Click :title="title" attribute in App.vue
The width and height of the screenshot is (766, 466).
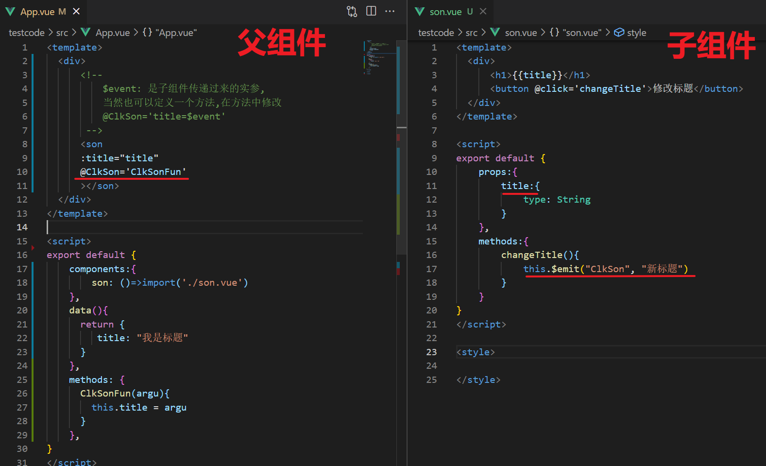click(119, 158)
